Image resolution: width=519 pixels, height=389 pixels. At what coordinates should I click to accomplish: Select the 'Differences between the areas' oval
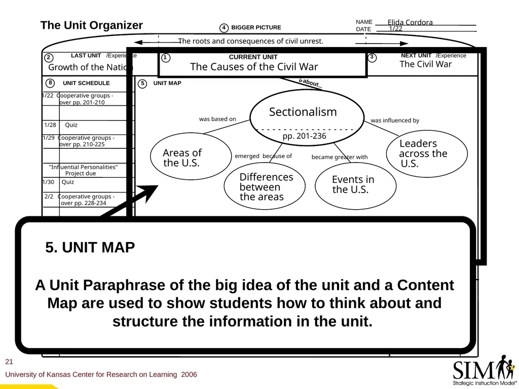265,186
